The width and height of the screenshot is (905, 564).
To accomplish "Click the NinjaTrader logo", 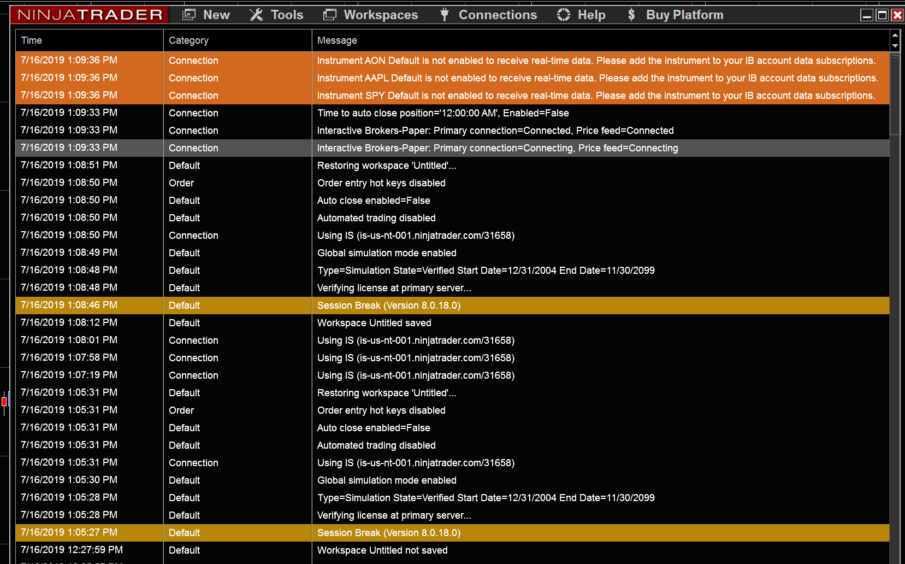I will click(x=90, y=15).
